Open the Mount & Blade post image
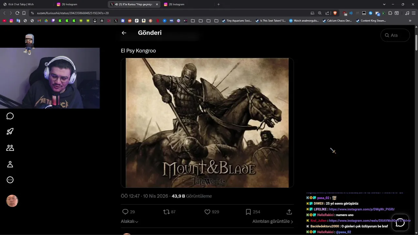The width and height of the screenshot is (418, 235). click(x=207, y=123)
